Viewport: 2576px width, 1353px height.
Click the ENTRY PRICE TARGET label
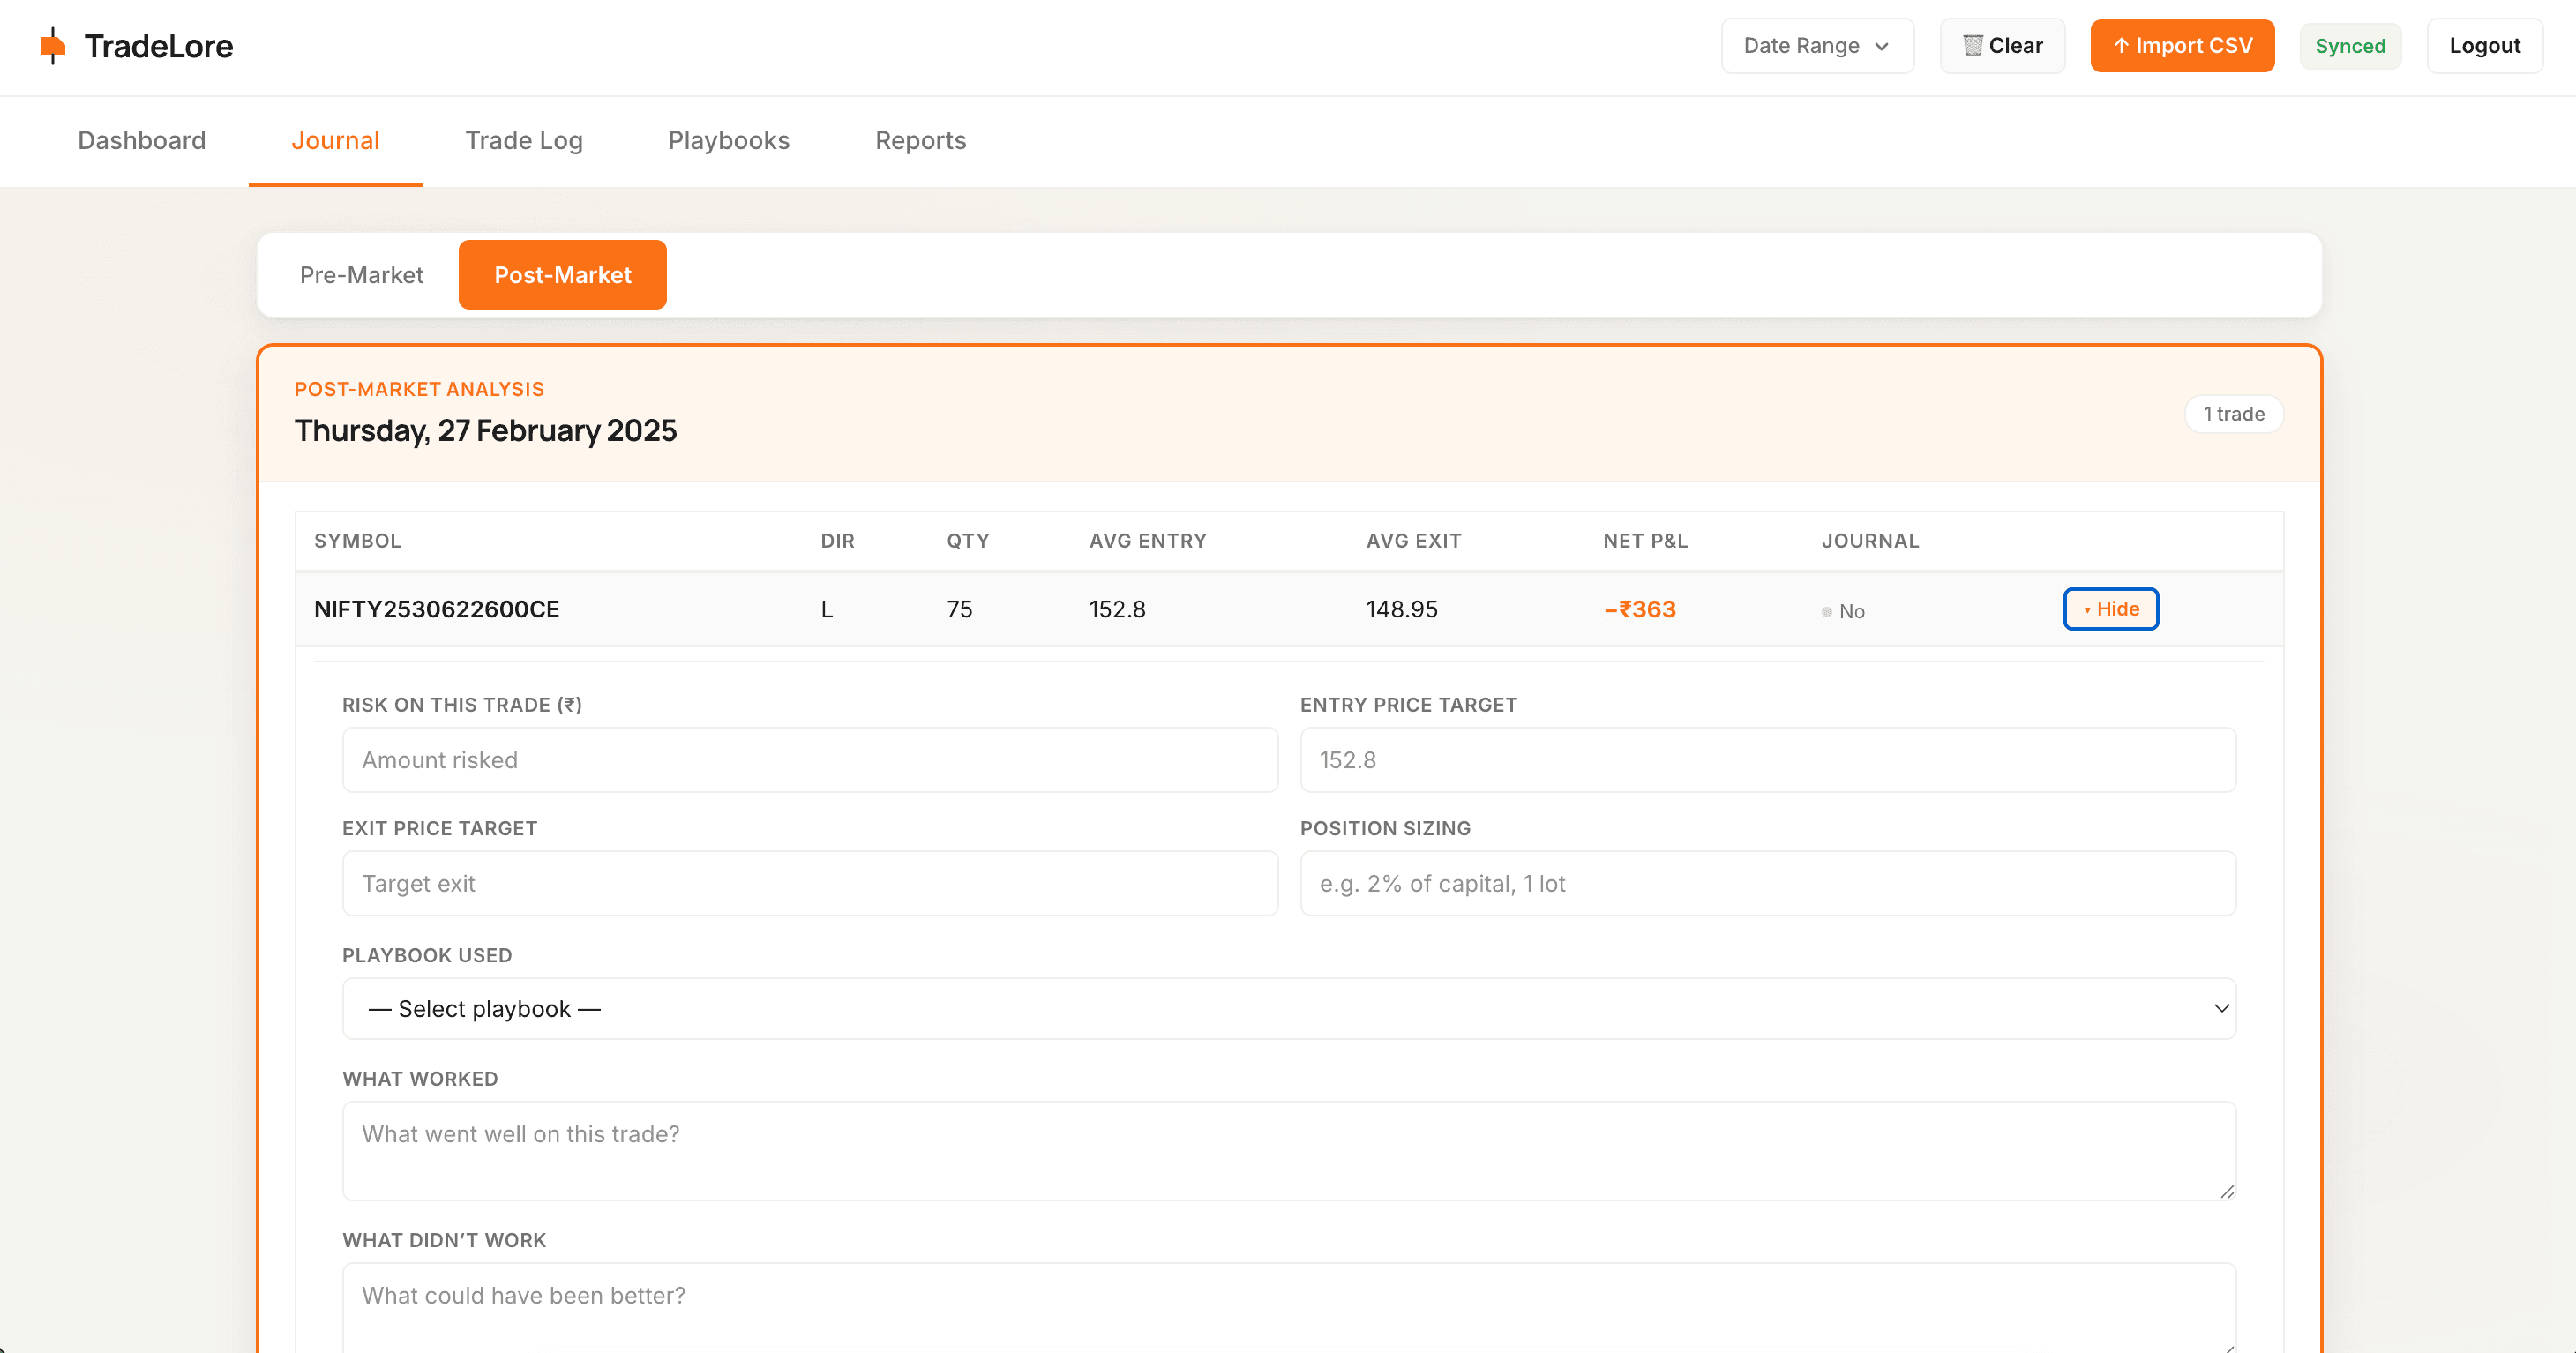(x=1408, y=705)
